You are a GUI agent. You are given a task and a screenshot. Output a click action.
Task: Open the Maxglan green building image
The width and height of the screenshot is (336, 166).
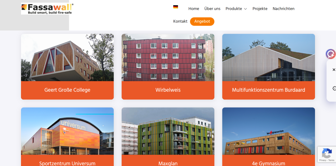168,131
